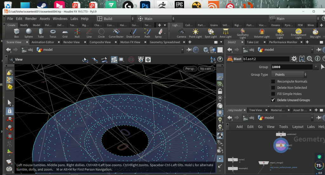Search parameters with magnifier icon
Image resolution: width=325 pixels, height=175 pixels.
pyautogui.click(x=310, y=59)
